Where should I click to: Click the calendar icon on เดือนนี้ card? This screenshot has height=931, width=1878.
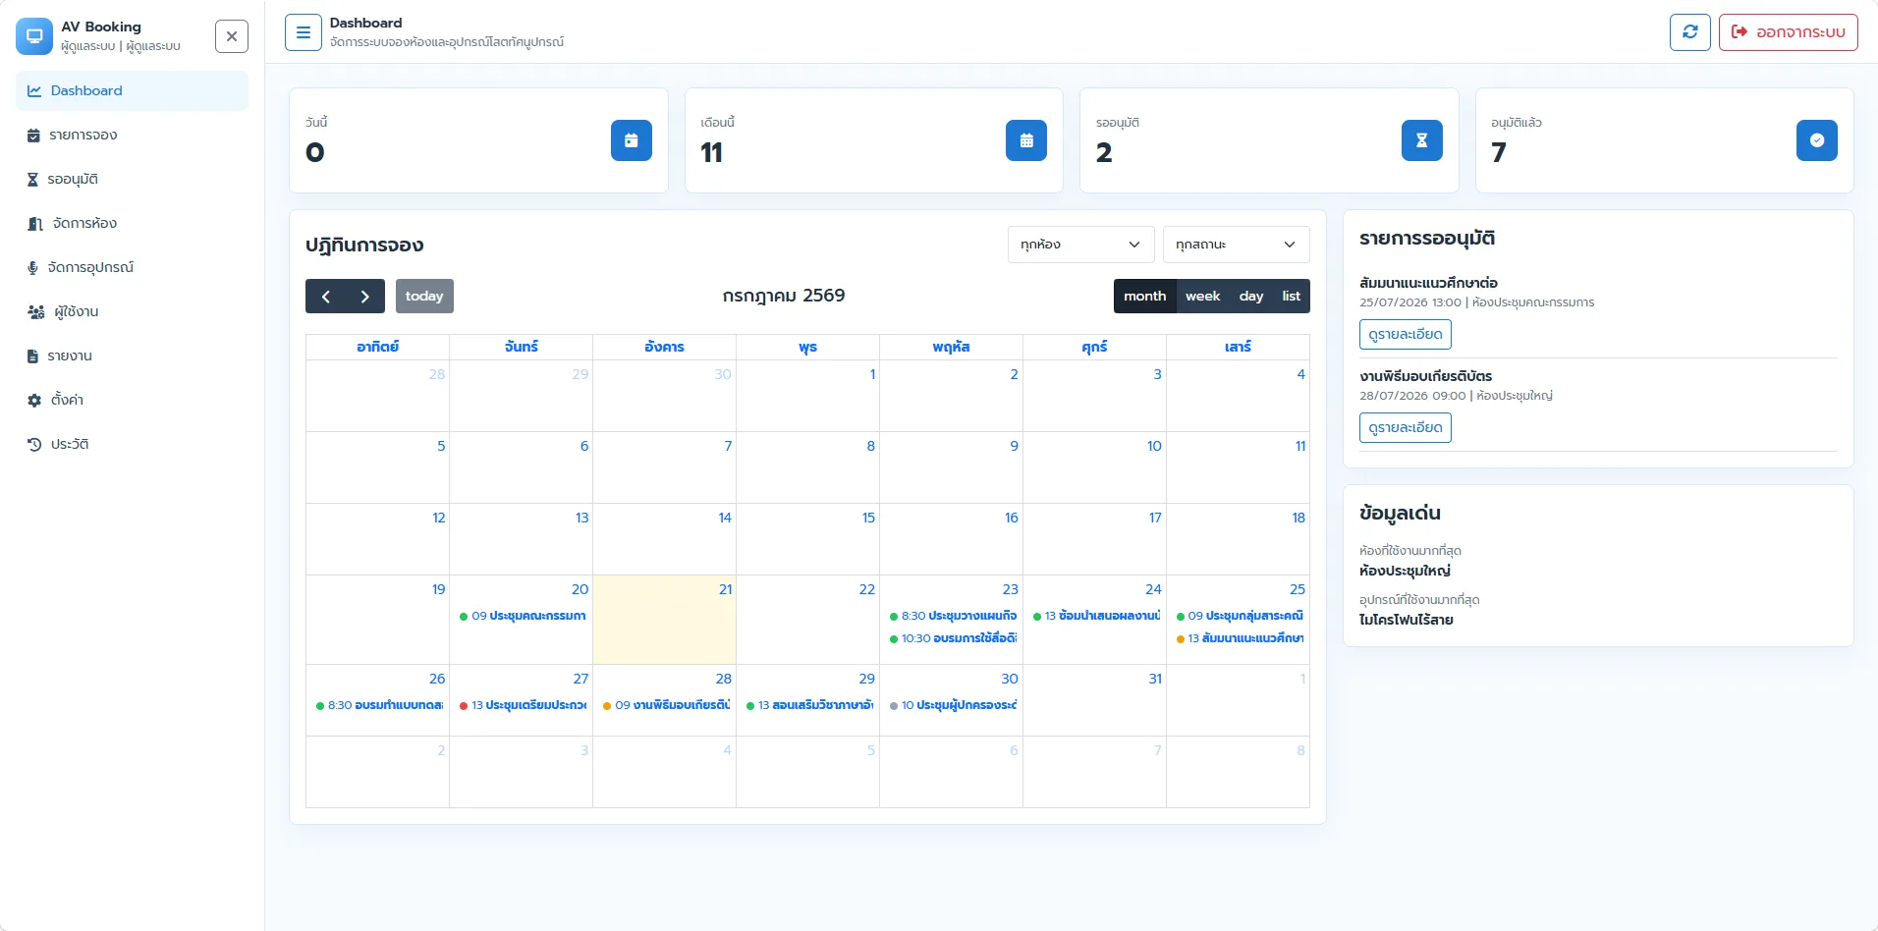coord(1026,140)
